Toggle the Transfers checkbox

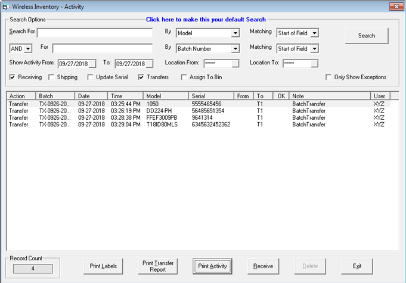141,77
